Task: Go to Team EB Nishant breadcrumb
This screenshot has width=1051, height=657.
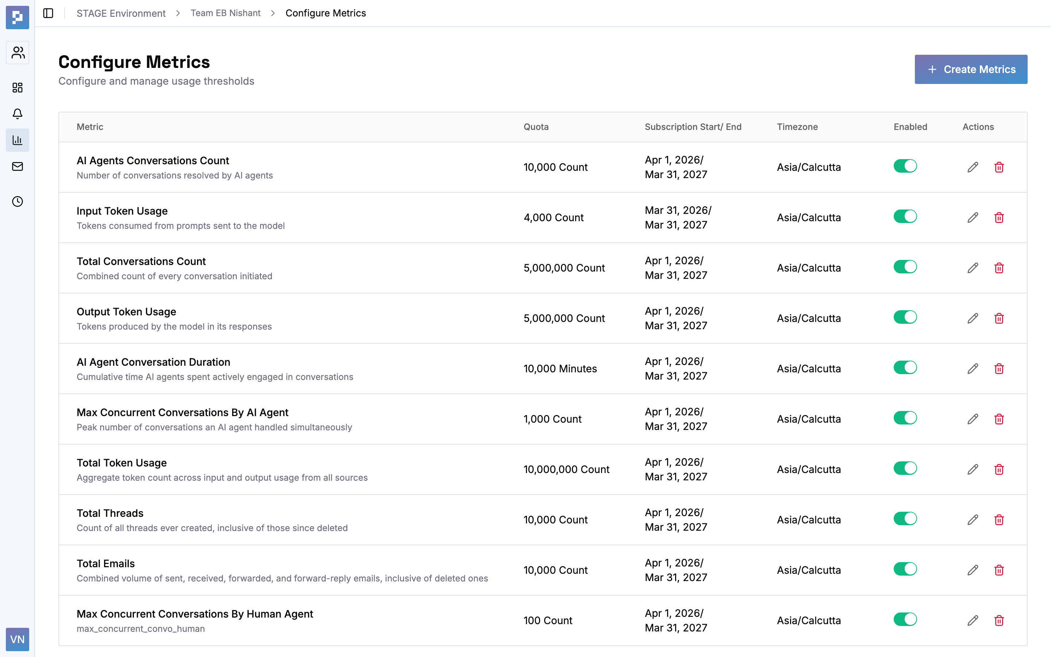Action: [226, 13]
